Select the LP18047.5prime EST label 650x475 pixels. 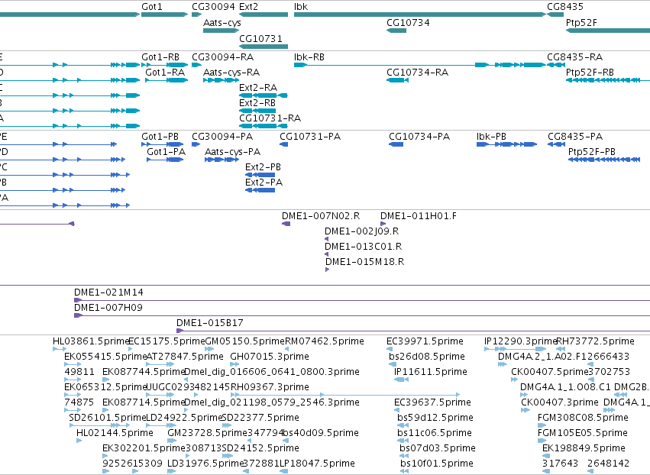317,464
